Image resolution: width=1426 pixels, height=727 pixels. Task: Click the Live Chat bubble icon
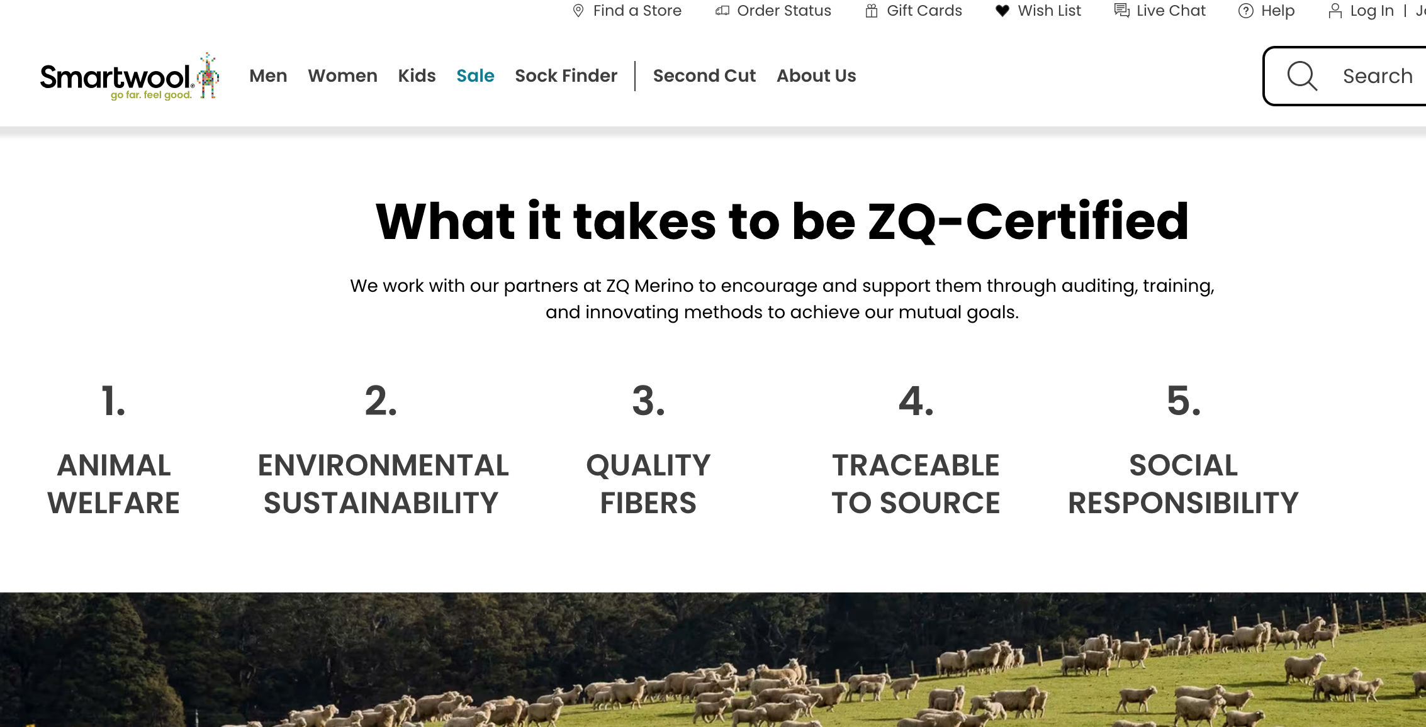[1121, 11]
